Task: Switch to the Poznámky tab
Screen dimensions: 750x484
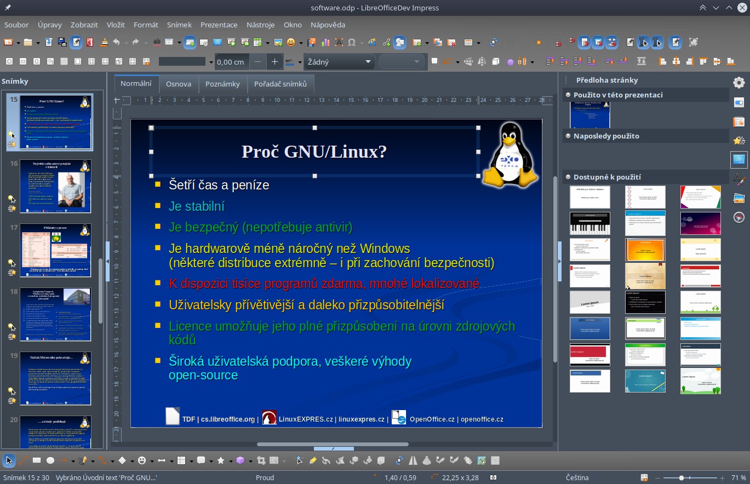Action: [x=222, y=84]
